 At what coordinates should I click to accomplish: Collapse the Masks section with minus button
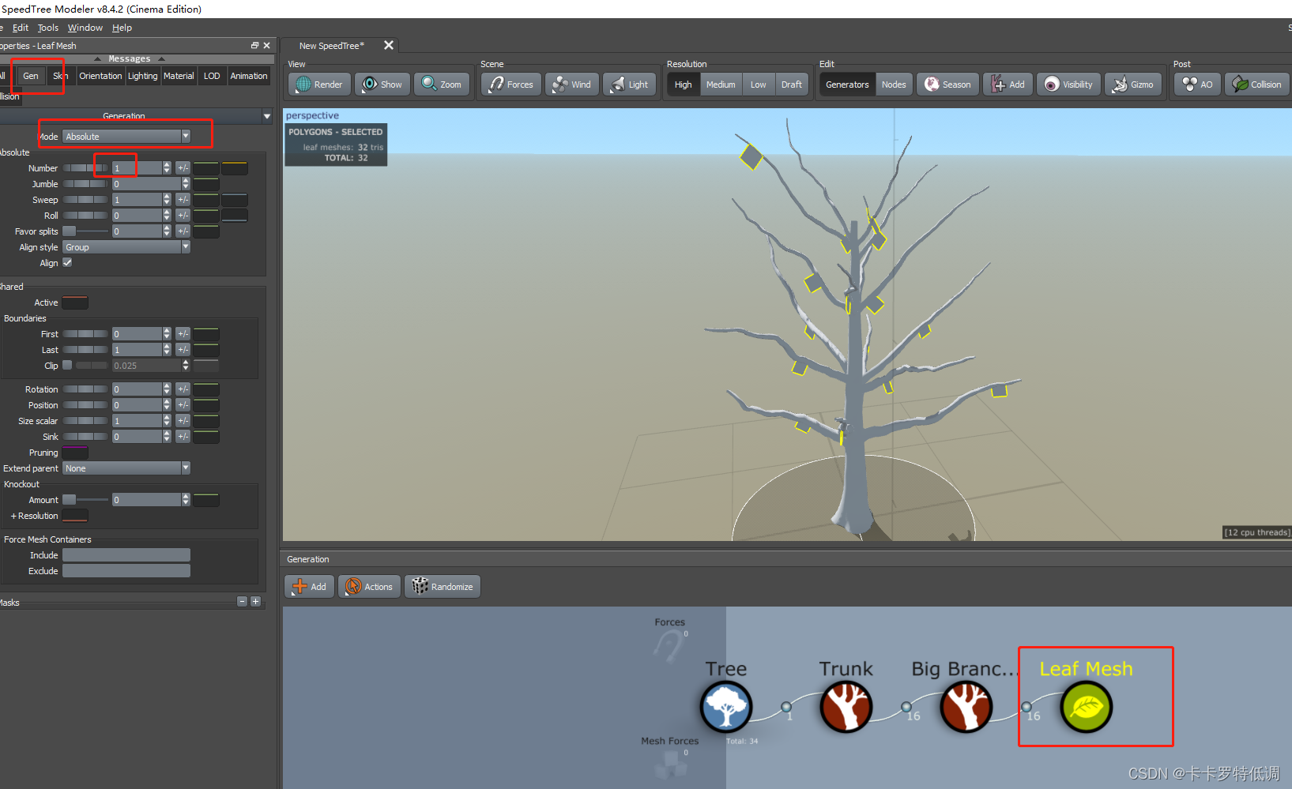[243, 602]
